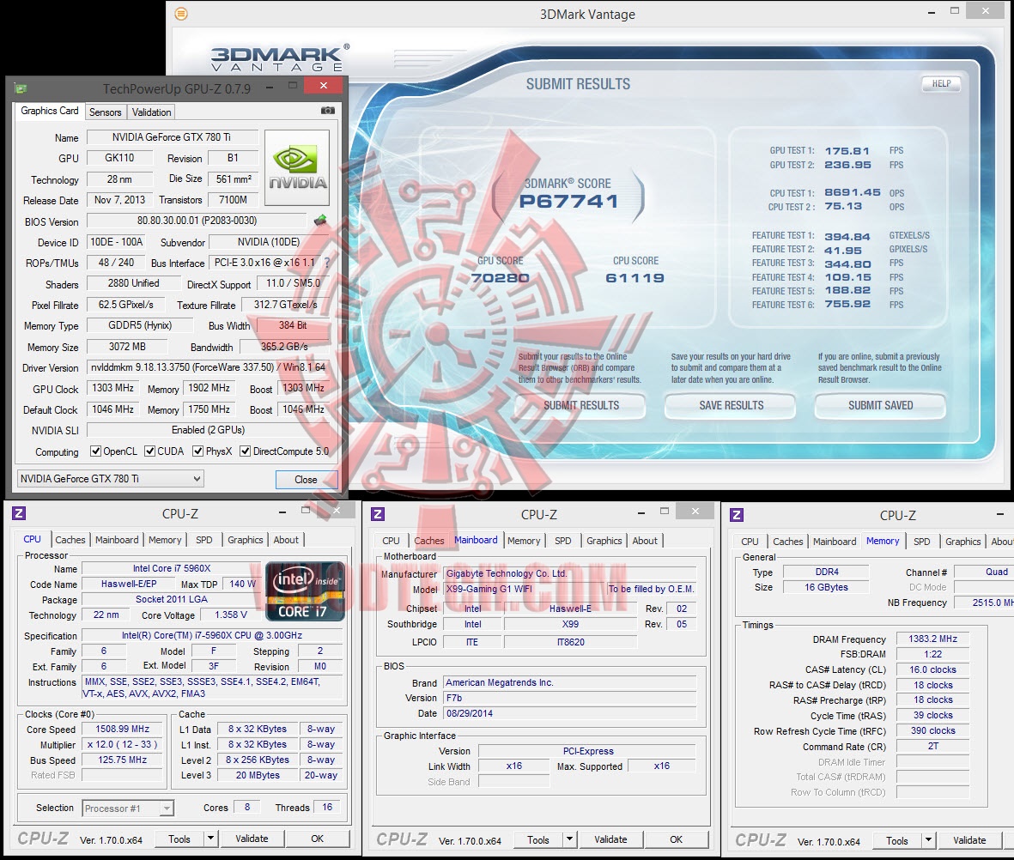The image size is (1014, 860).
Task: Click the Intel Core i7 logo in CPU-Z
Action: (x=304, y=591)
